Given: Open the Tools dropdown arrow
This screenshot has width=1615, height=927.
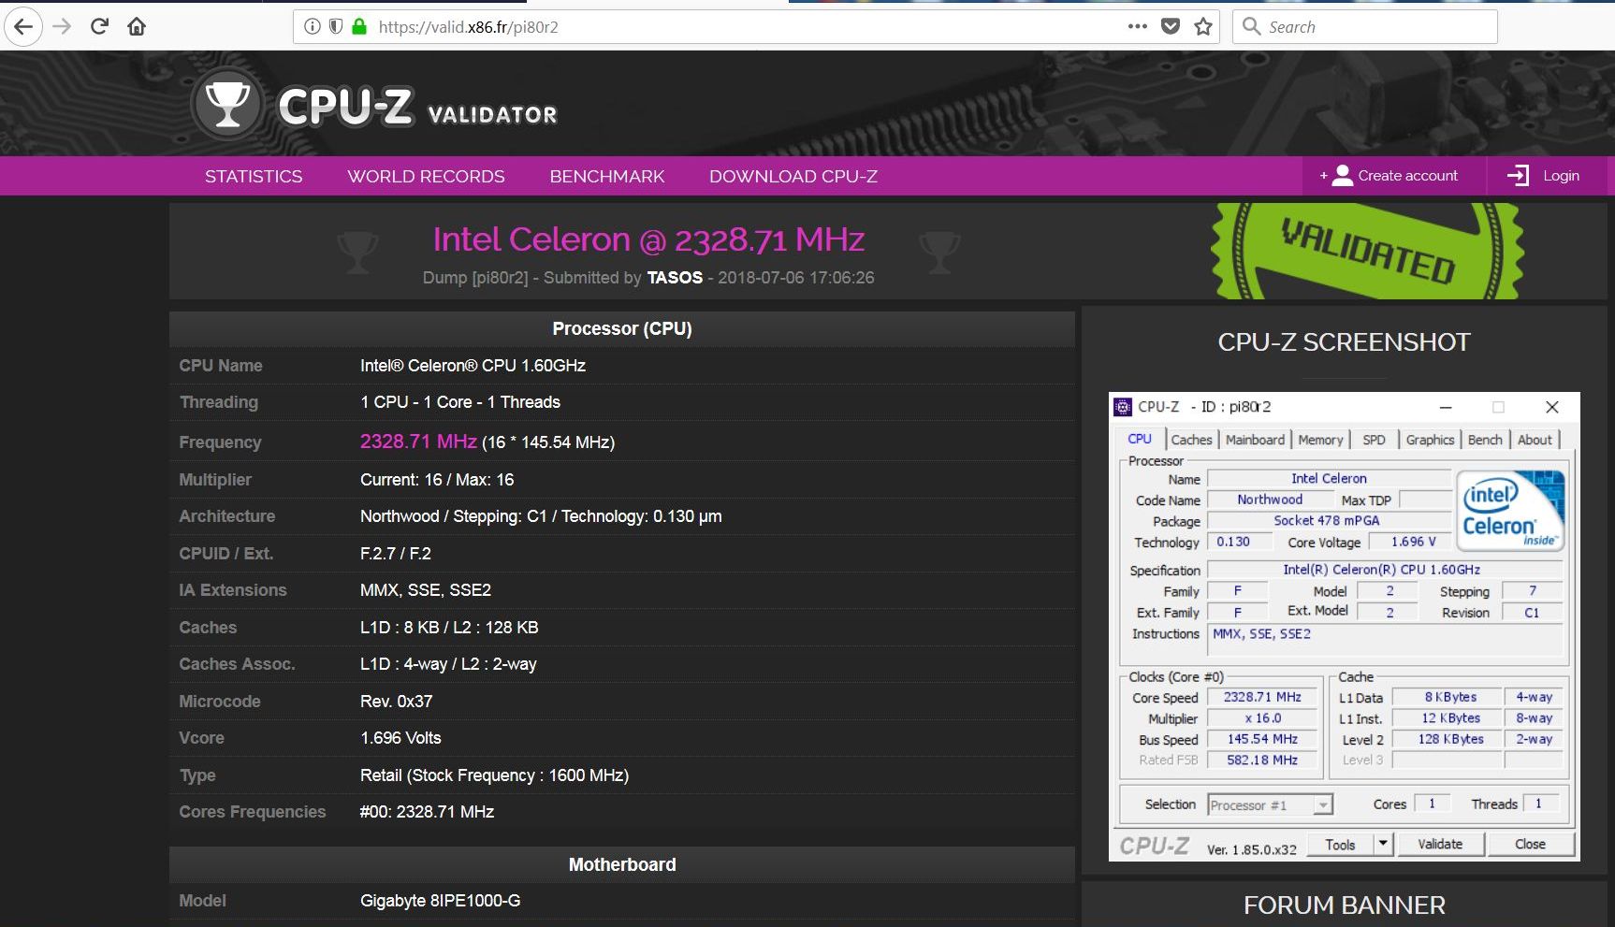Looking at the screenshot, I should tap(1383, 845).
